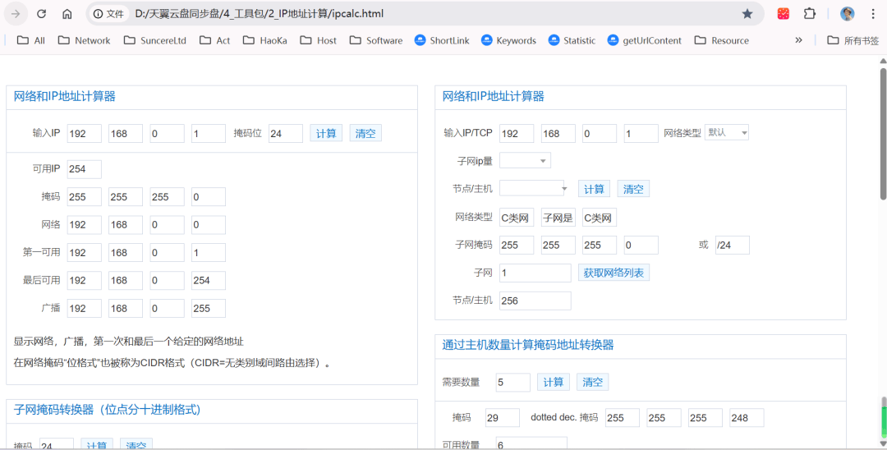Show more bookmarks with the » chevron
The width and height of the screenshot is (887, 450).
[798, 40]
